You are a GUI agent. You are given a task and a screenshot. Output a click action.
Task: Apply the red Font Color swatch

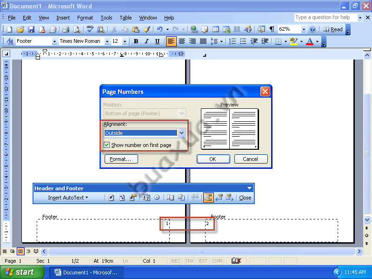pyautogui.click(x=310, y=41)
